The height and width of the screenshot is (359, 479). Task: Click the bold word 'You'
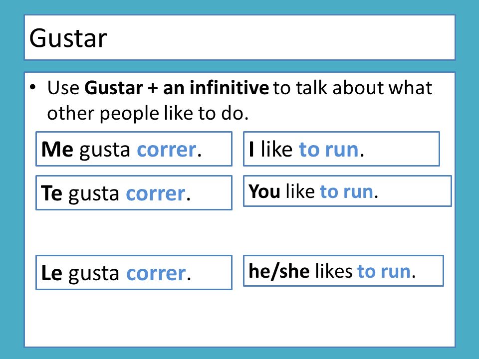pos(264,191)
